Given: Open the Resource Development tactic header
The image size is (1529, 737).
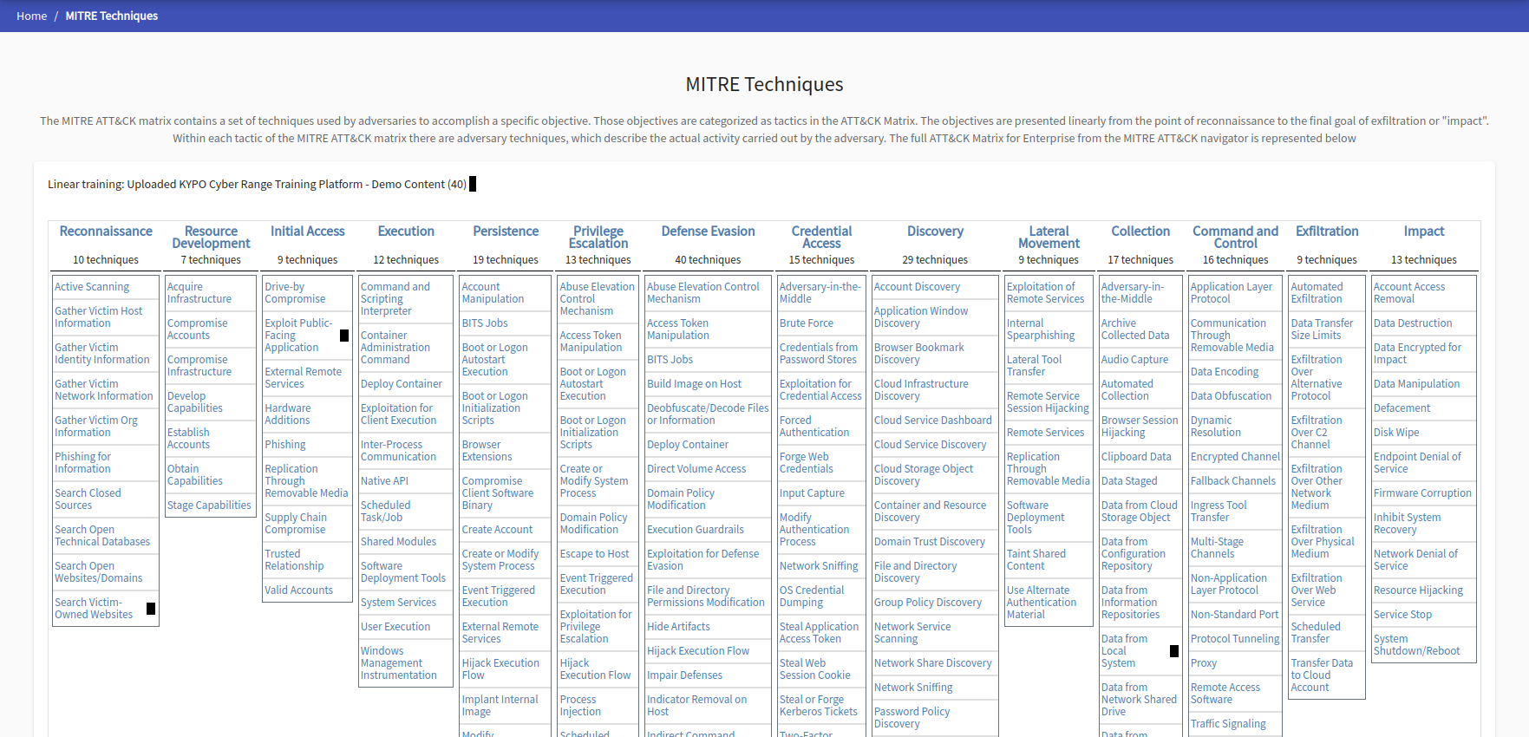Looking at the screenshot, I should [211, 237].
